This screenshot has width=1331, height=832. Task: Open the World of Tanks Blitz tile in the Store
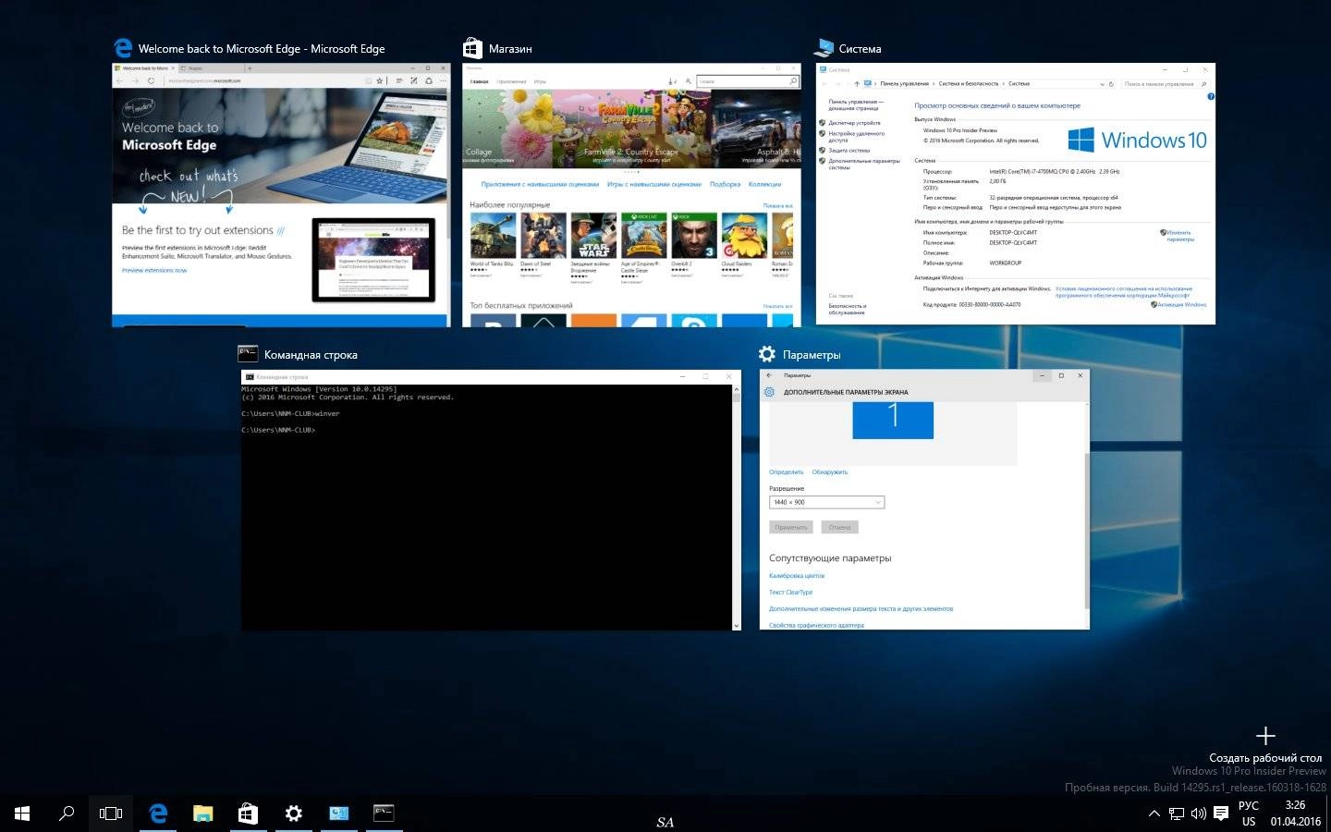pyautogui.click(x=493, y=245)
